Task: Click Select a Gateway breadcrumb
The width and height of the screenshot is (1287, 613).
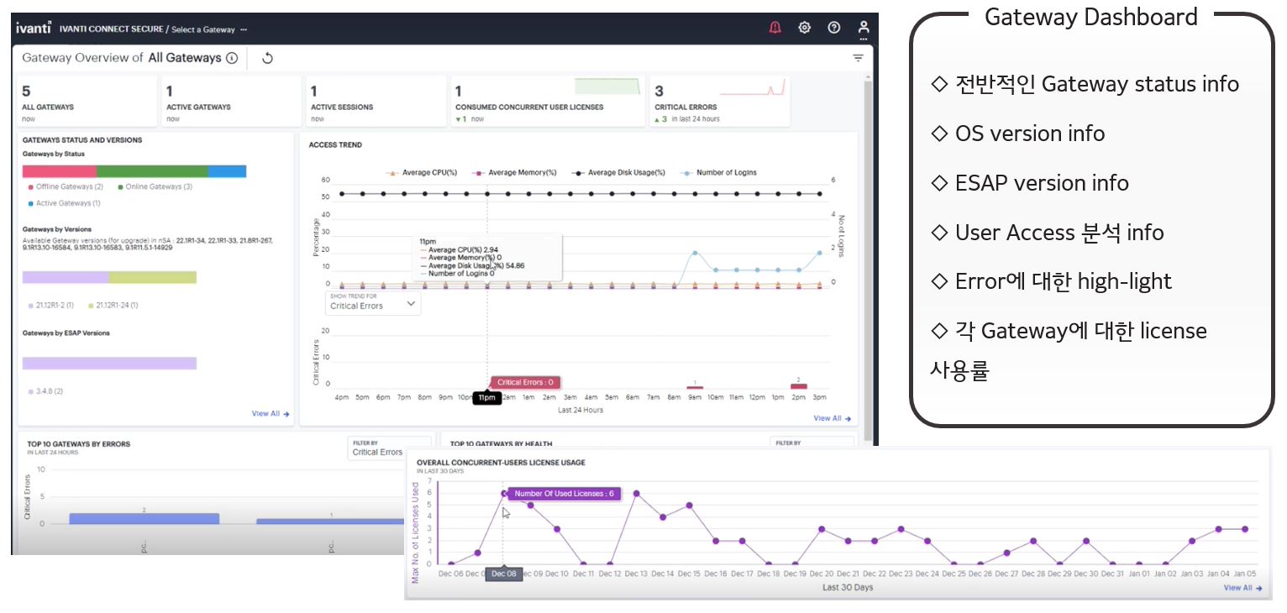Action: click(203, 29)
